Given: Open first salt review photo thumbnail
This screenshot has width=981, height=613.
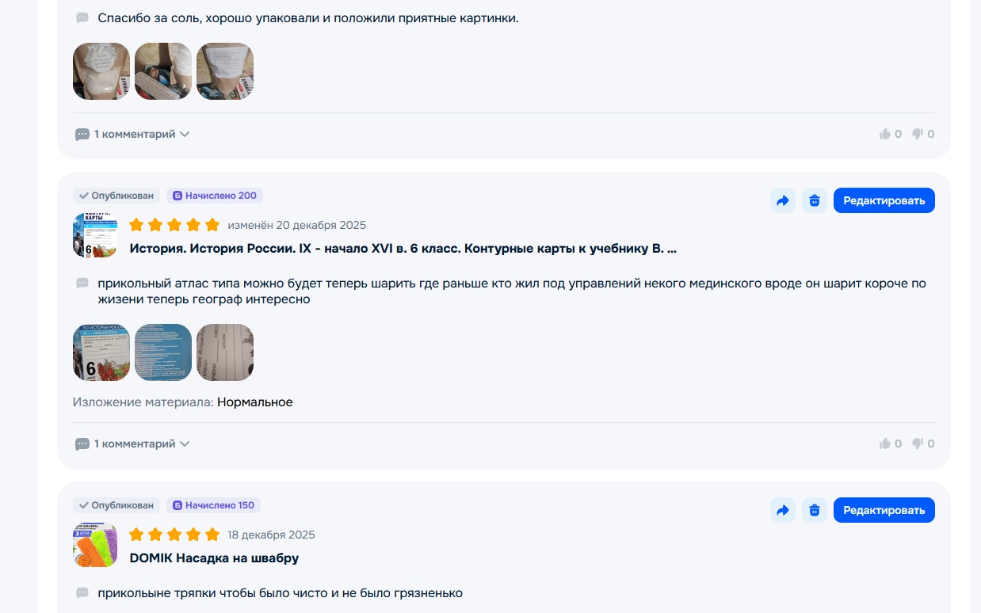Looking at the screenshot, I should [101, 71].
